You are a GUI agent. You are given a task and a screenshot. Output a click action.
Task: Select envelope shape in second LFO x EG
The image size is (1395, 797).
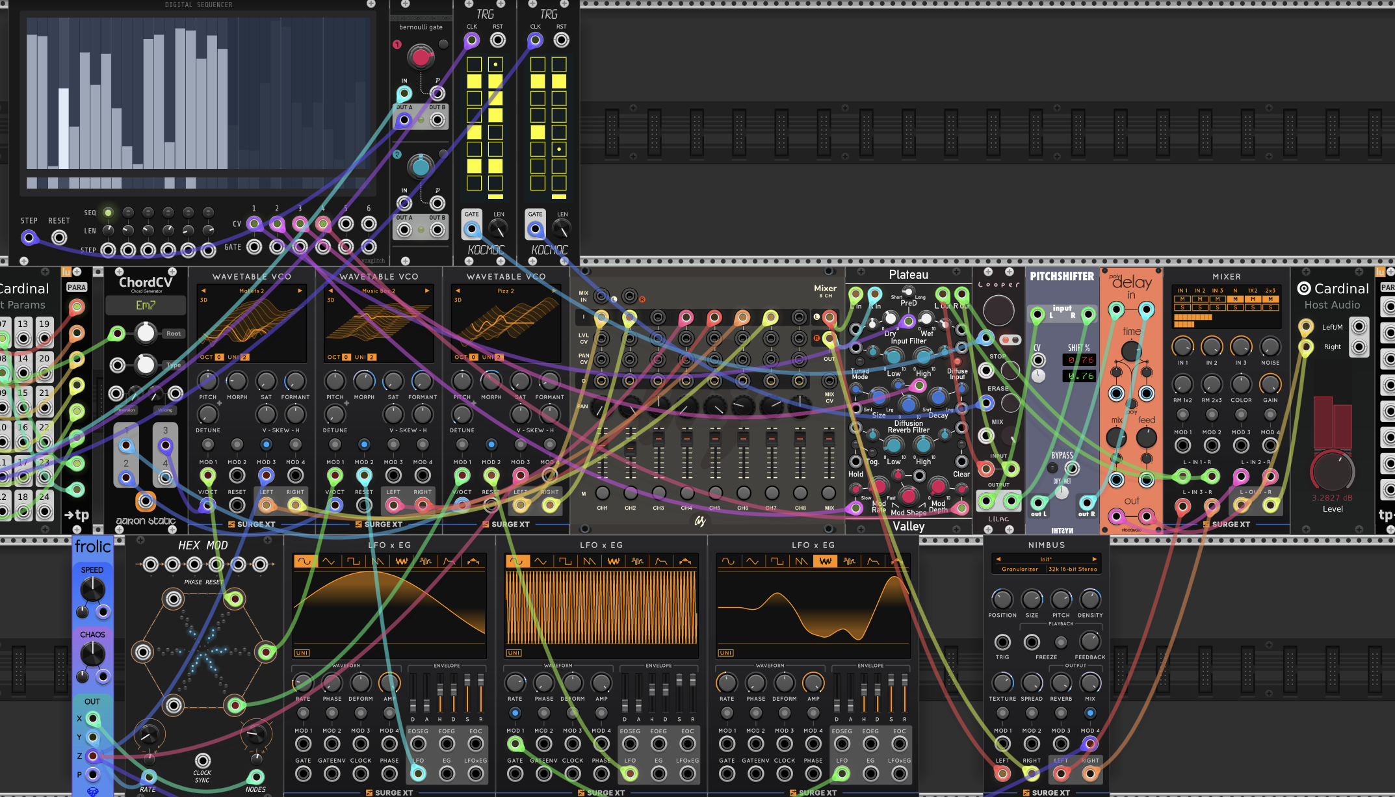pos(661,561)
